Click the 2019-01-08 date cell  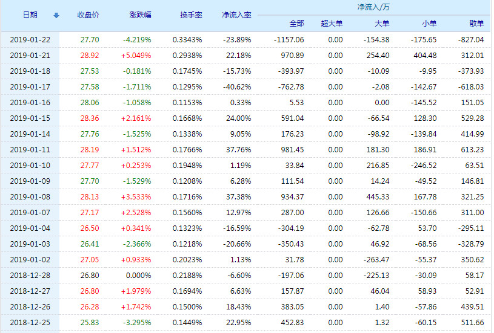tap(30, 197)
